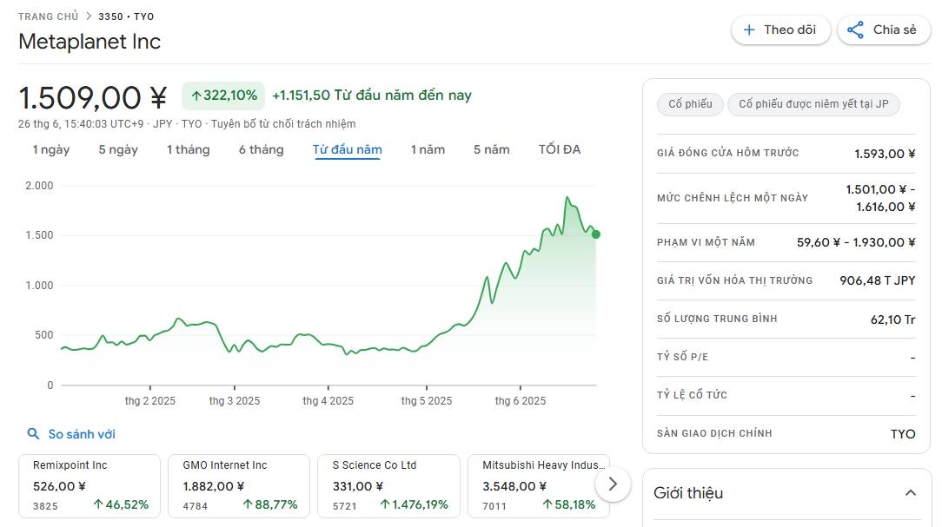
Task: Click the 88,77% gain on GMO Internet
Action: point(270,504)
